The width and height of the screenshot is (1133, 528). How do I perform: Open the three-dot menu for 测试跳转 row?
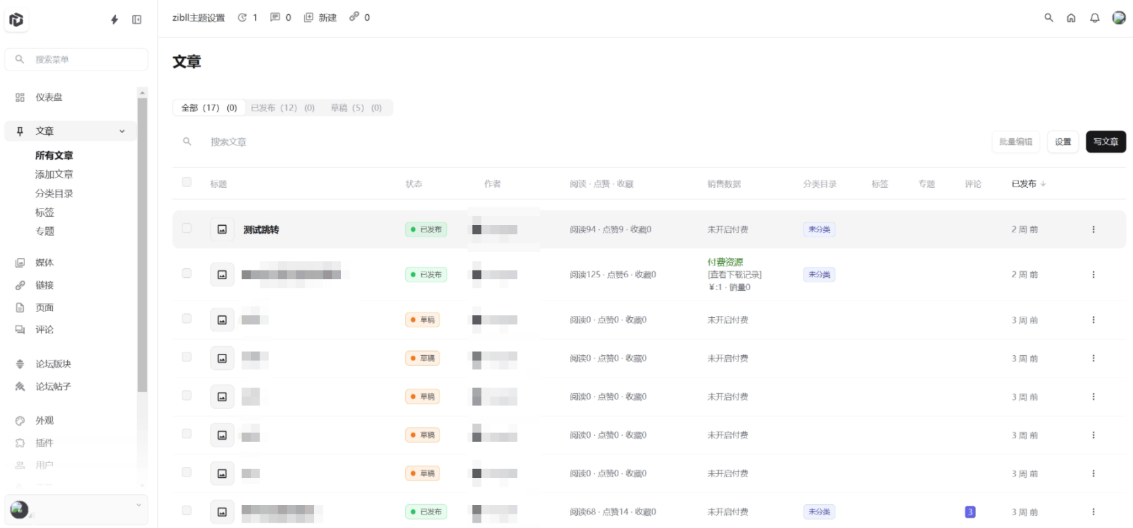coord(1093,230)
